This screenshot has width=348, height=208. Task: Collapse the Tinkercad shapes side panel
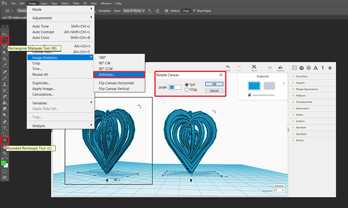[288, 130]
